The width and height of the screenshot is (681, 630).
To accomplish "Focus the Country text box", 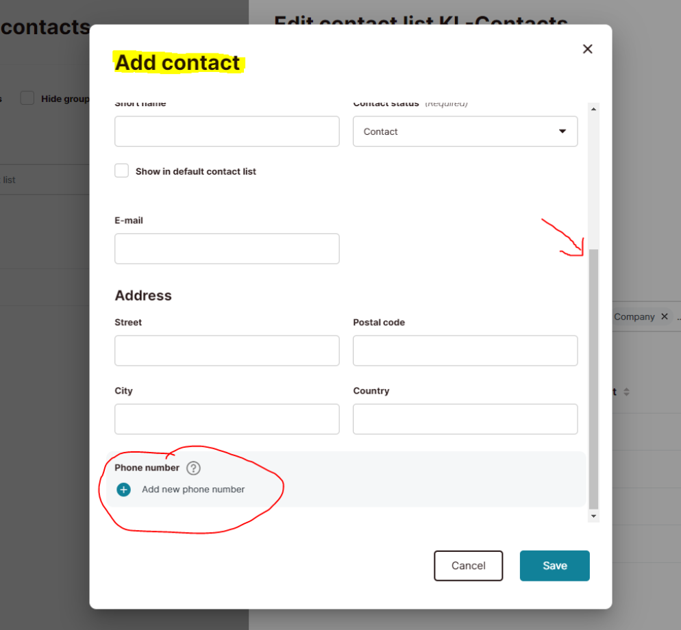I will pyautogui.click(x=465, y=419).
